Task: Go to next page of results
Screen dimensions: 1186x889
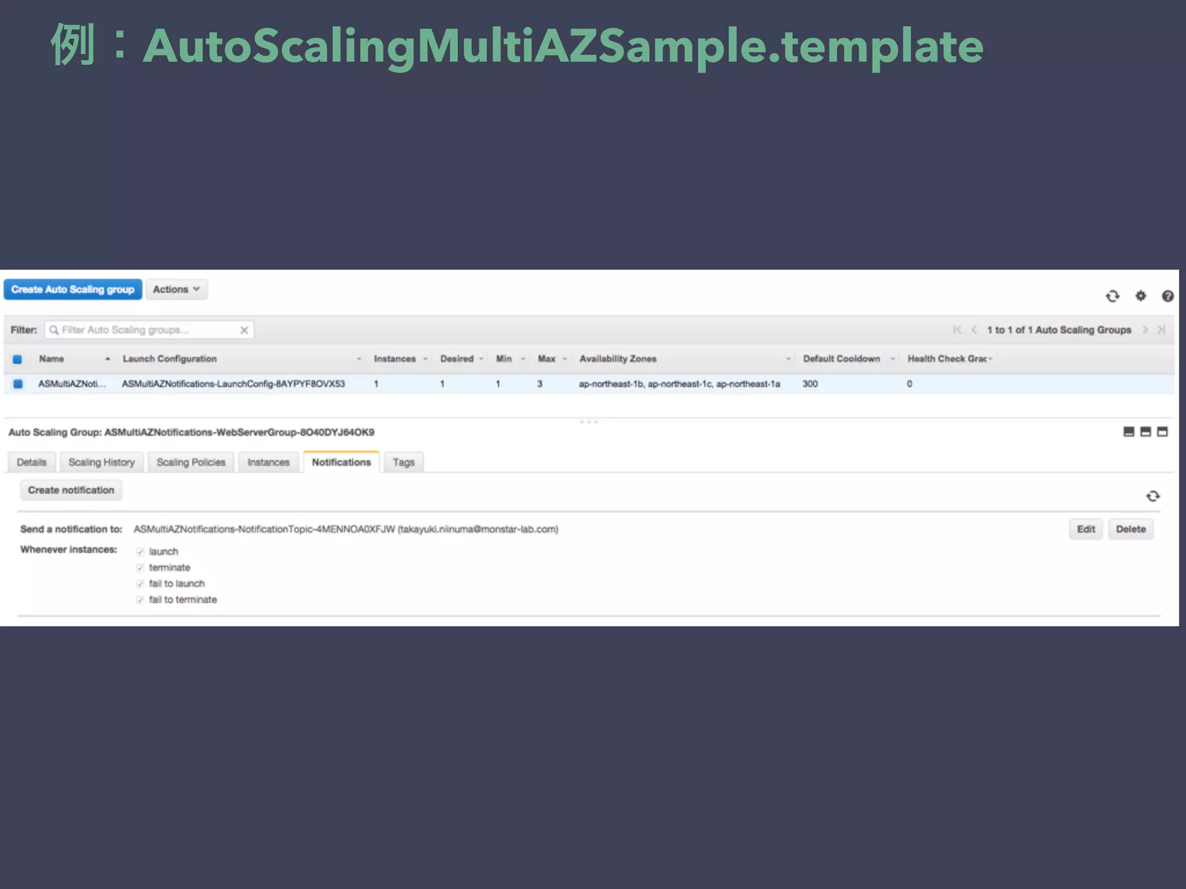Action: (1145, 329)
